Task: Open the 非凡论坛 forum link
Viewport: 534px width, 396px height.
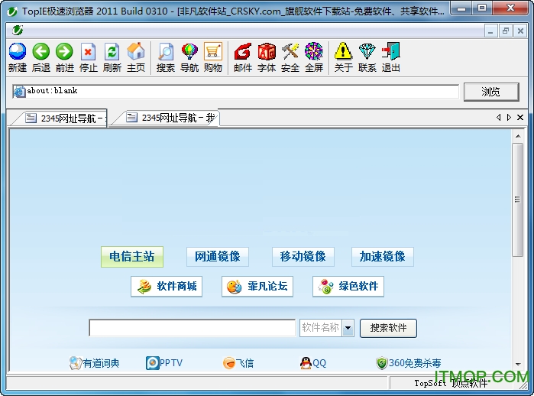Action: (257, 286)
